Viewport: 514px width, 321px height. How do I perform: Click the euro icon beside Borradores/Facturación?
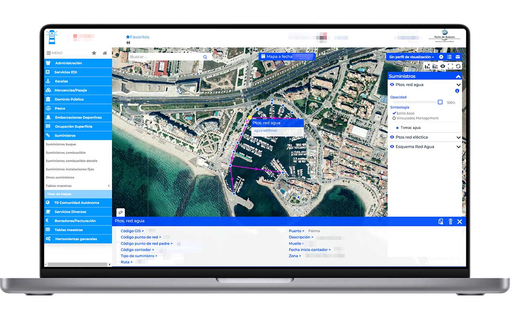coord(47,221)
